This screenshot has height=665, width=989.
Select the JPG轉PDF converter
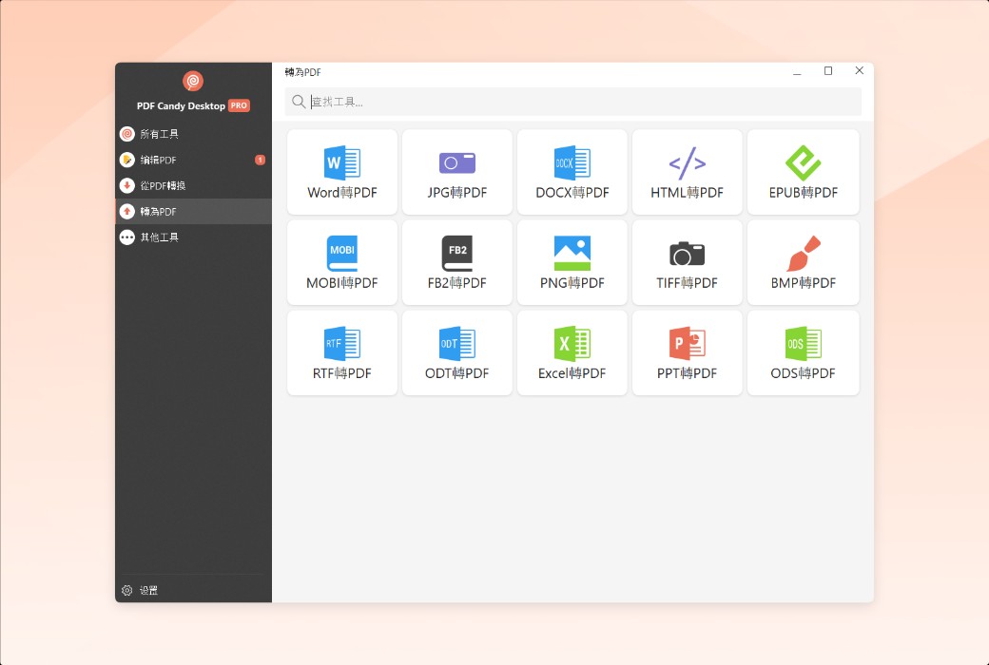click(x=456, y=172)
